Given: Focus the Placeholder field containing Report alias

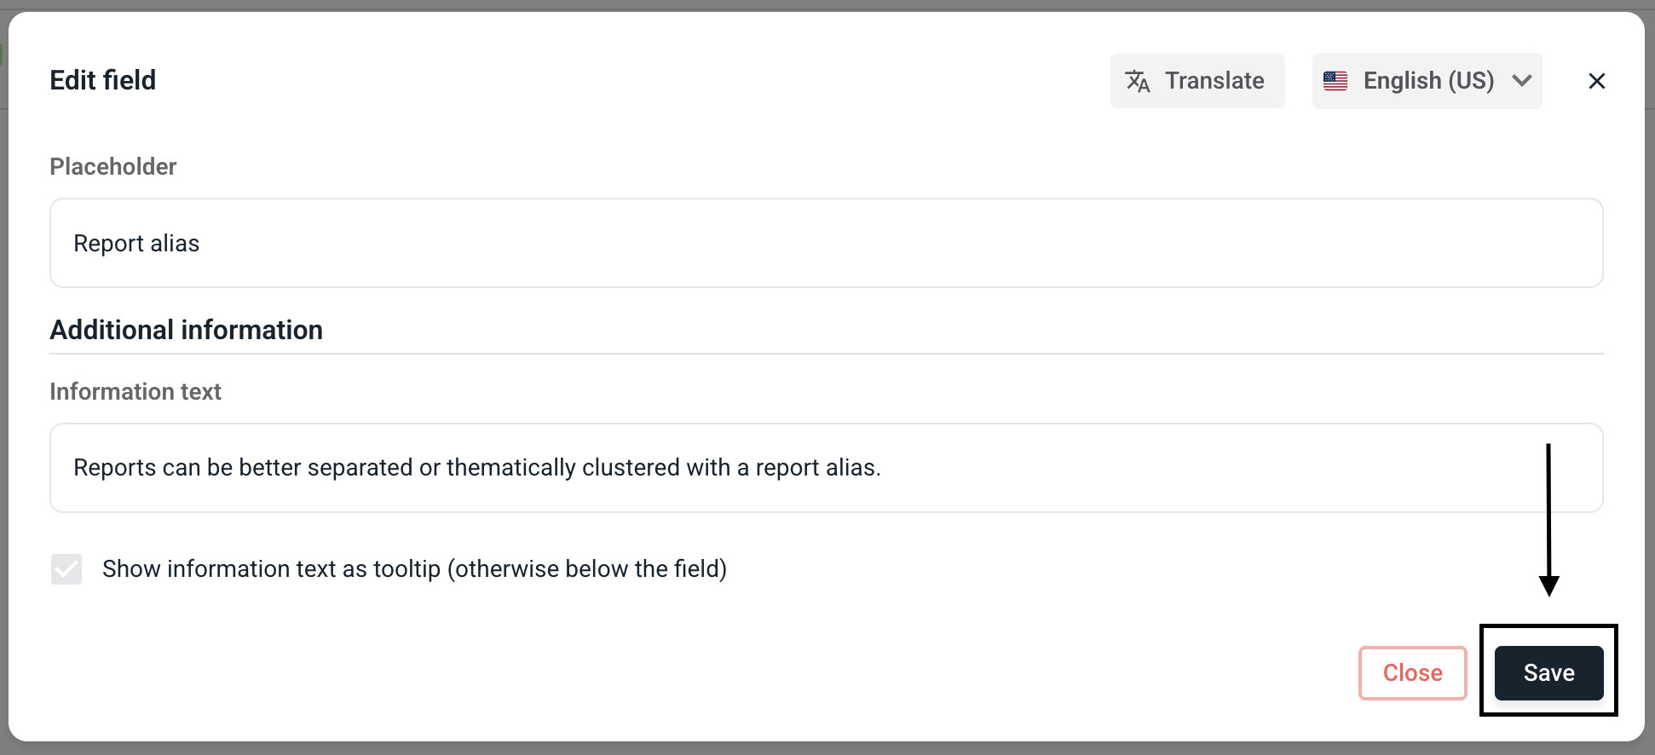Looking at the screenshot, I should (825, 244).
